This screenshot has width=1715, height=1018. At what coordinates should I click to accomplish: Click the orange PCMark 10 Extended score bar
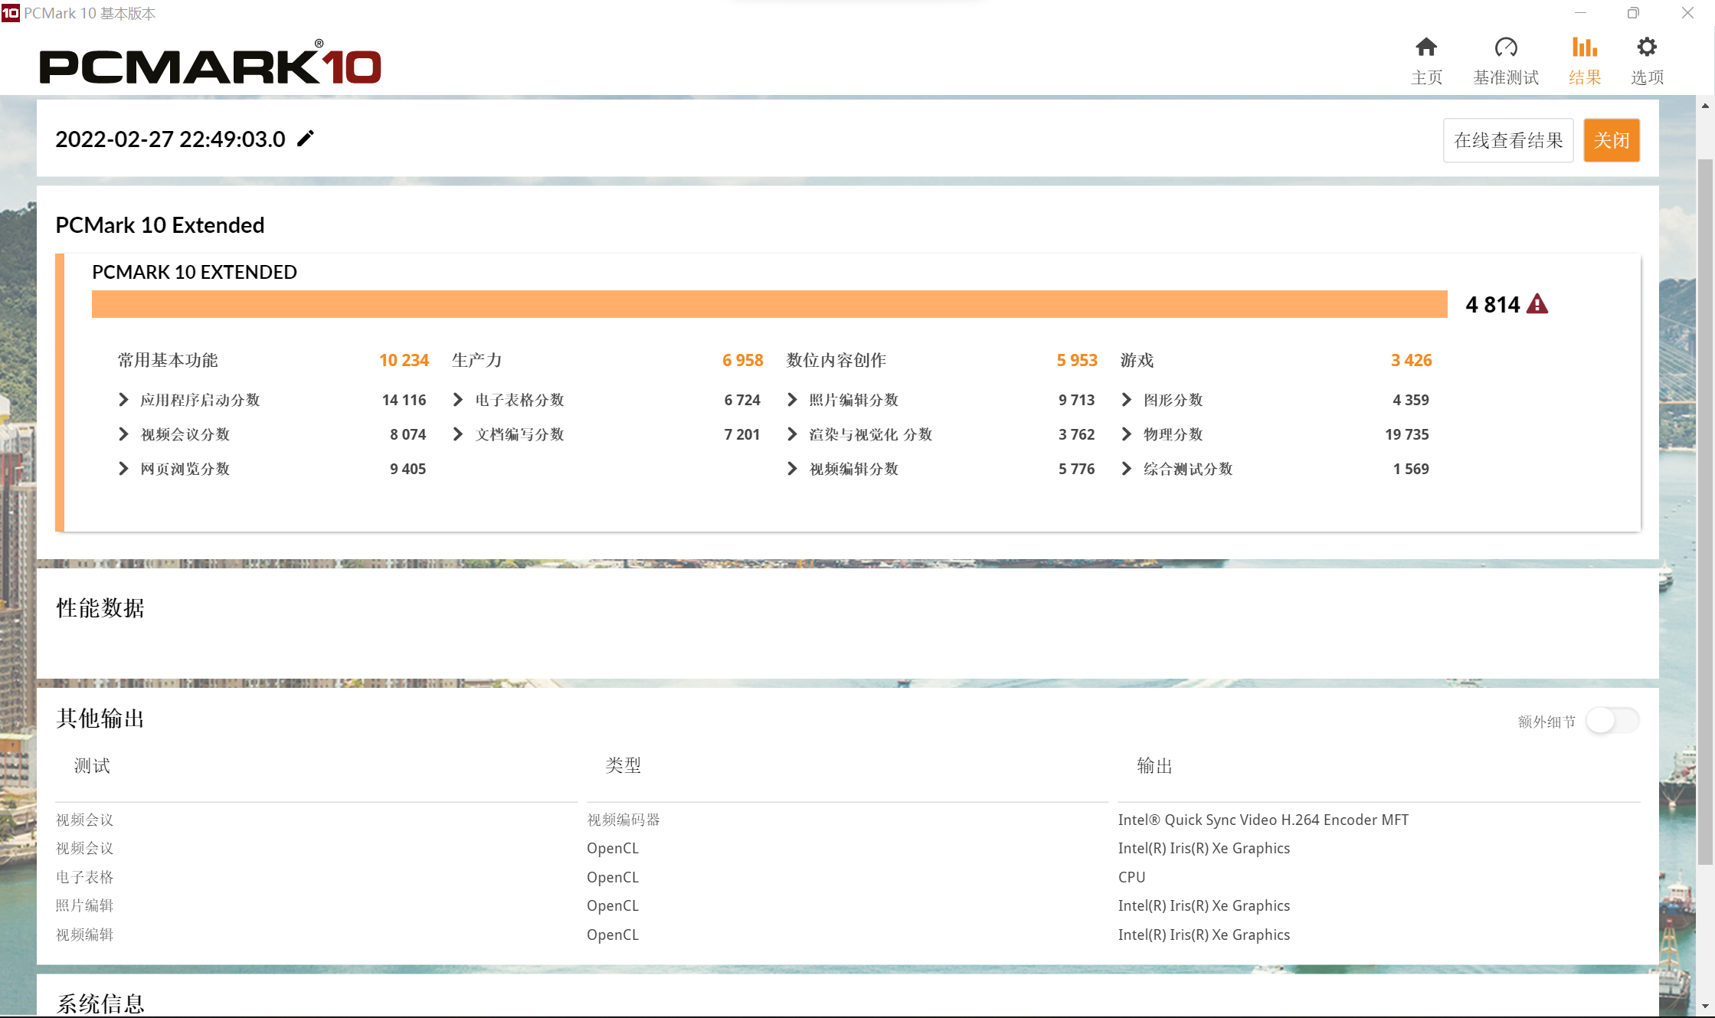pyautogui.click(x=769, y=304)
